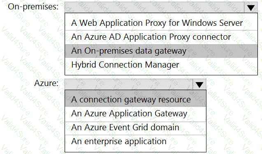
Task: Collapse the Azure list via its black triangle
Action: [x=199, y=84]
